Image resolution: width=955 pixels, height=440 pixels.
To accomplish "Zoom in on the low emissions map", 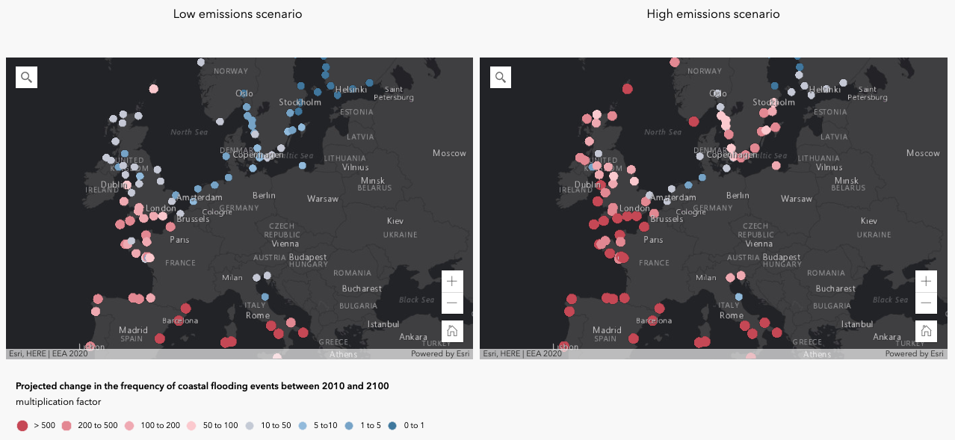I will tap(452, 282).
